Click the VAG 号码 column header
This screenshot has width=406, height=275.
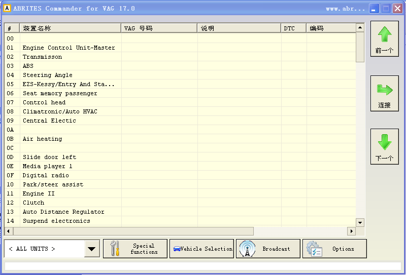159,28
